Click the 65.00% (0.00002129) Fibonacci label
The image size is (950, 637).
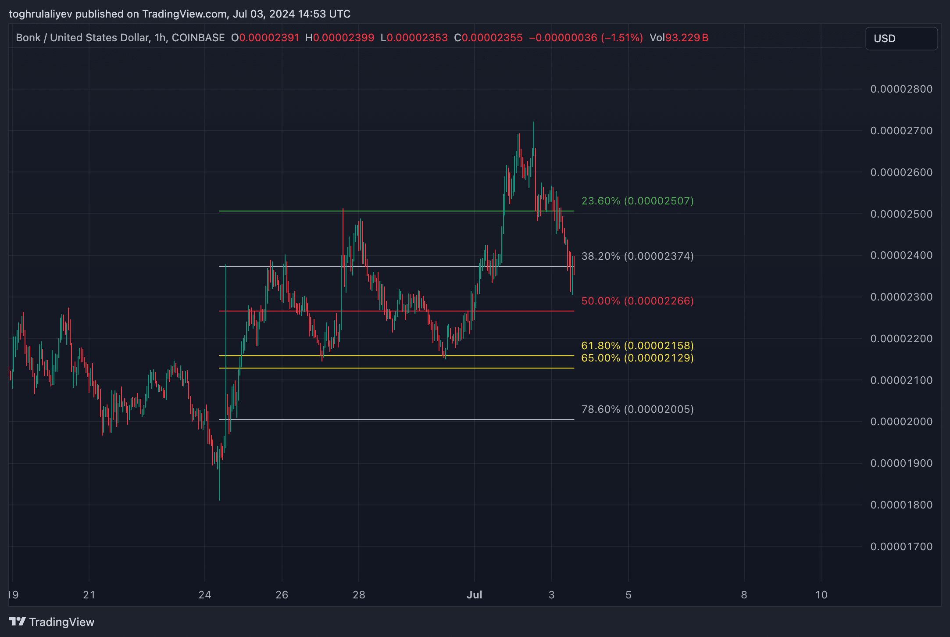click(637, 358)
